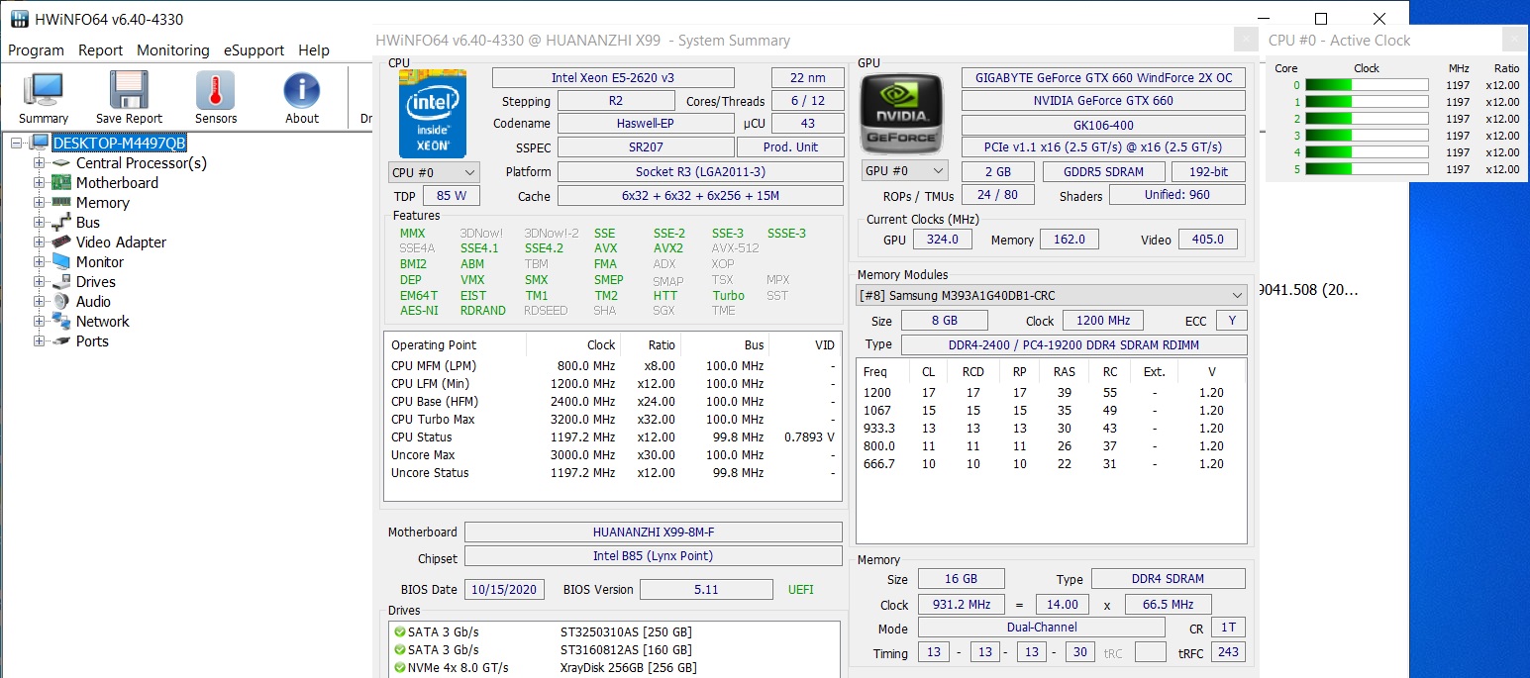Click the Uncore Max operating point row
This screenshot has width=1530, height=678.
coord(613,455)
